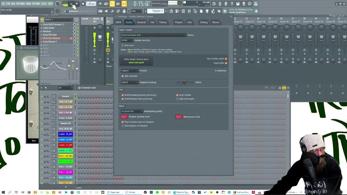The height and width of the screenshot is (195, 347).
Task: Click the first Sampler channel button
Action: pyautogui.click(x=65, y=96)
